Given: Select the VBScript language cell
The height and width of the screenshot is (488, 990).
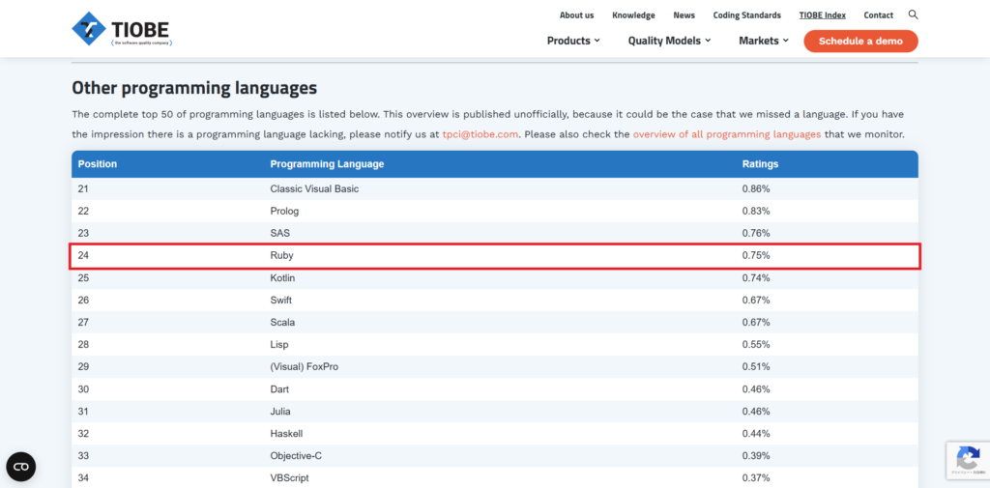Looking at the screenshot, I should pyautogui.click(x=289, y=478).
